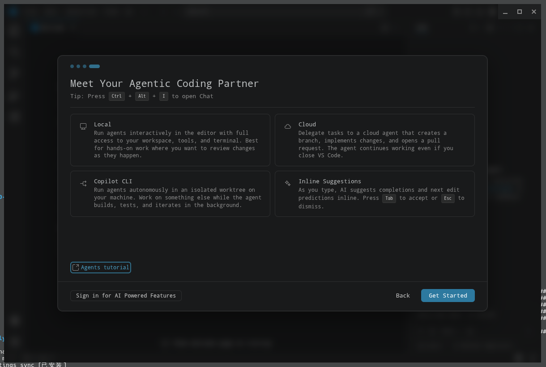This screenshot has width=546, height=367.
Task: Click the Meet Your Agentic Coding Partner heading
Action: 165,83
